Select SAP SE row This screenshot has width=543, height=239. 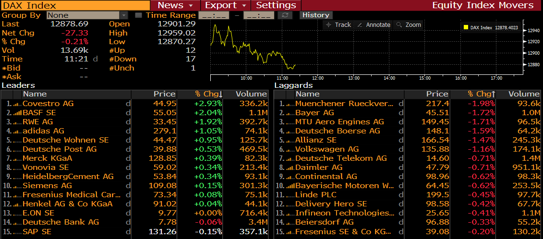point(134,231)
